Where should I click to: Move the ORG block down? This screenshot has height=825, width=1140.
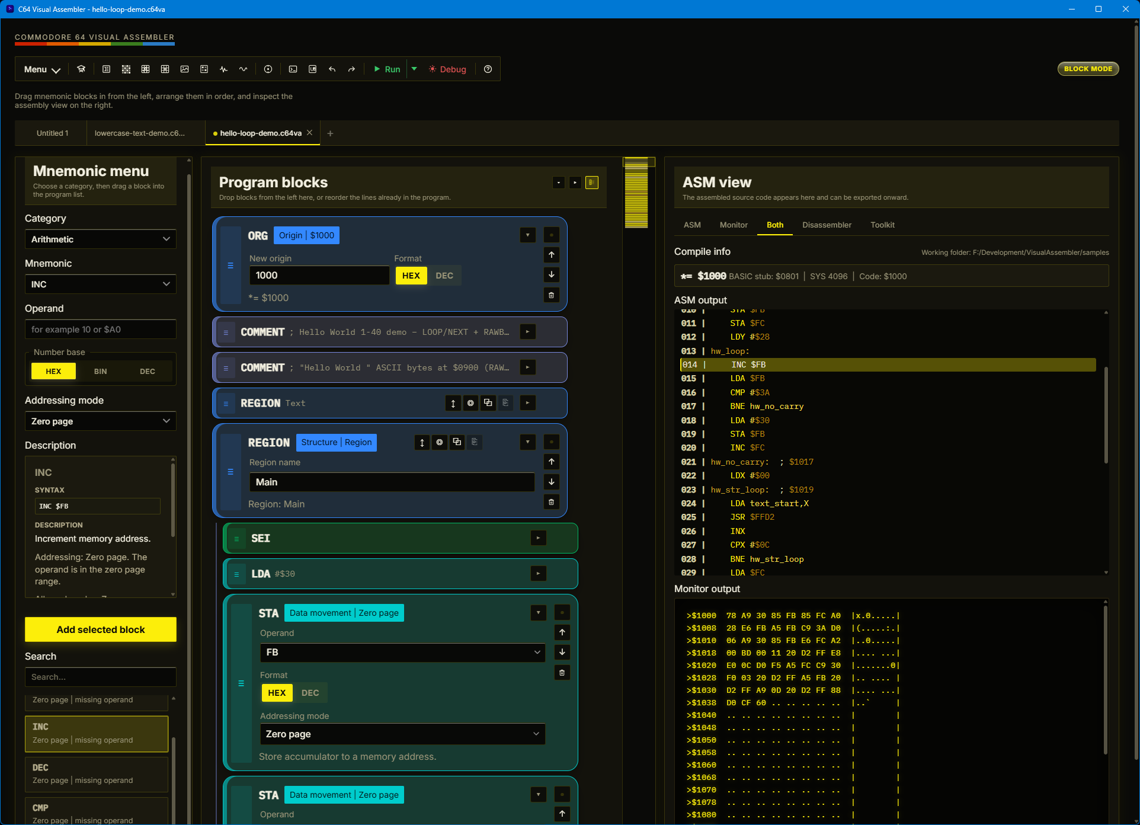coord(551,274)
